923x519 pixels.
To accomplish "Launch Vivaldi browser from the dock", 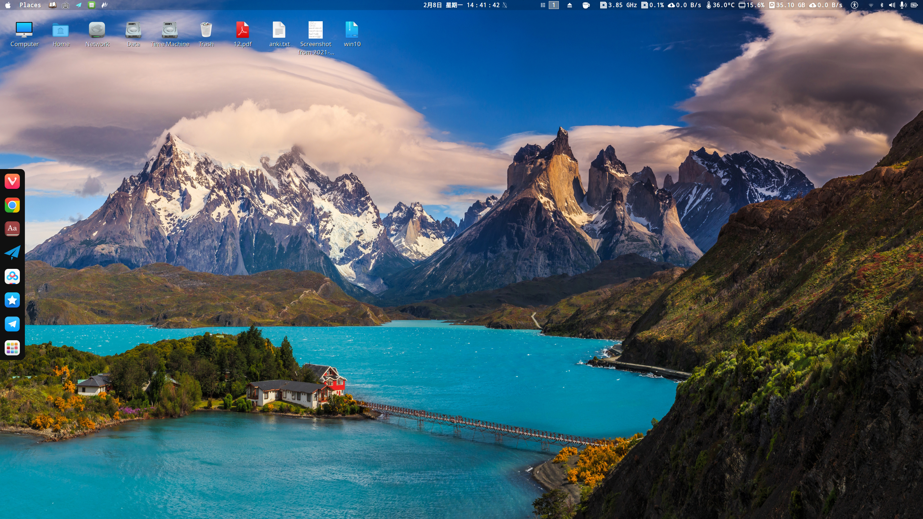I will coord(12,181).
